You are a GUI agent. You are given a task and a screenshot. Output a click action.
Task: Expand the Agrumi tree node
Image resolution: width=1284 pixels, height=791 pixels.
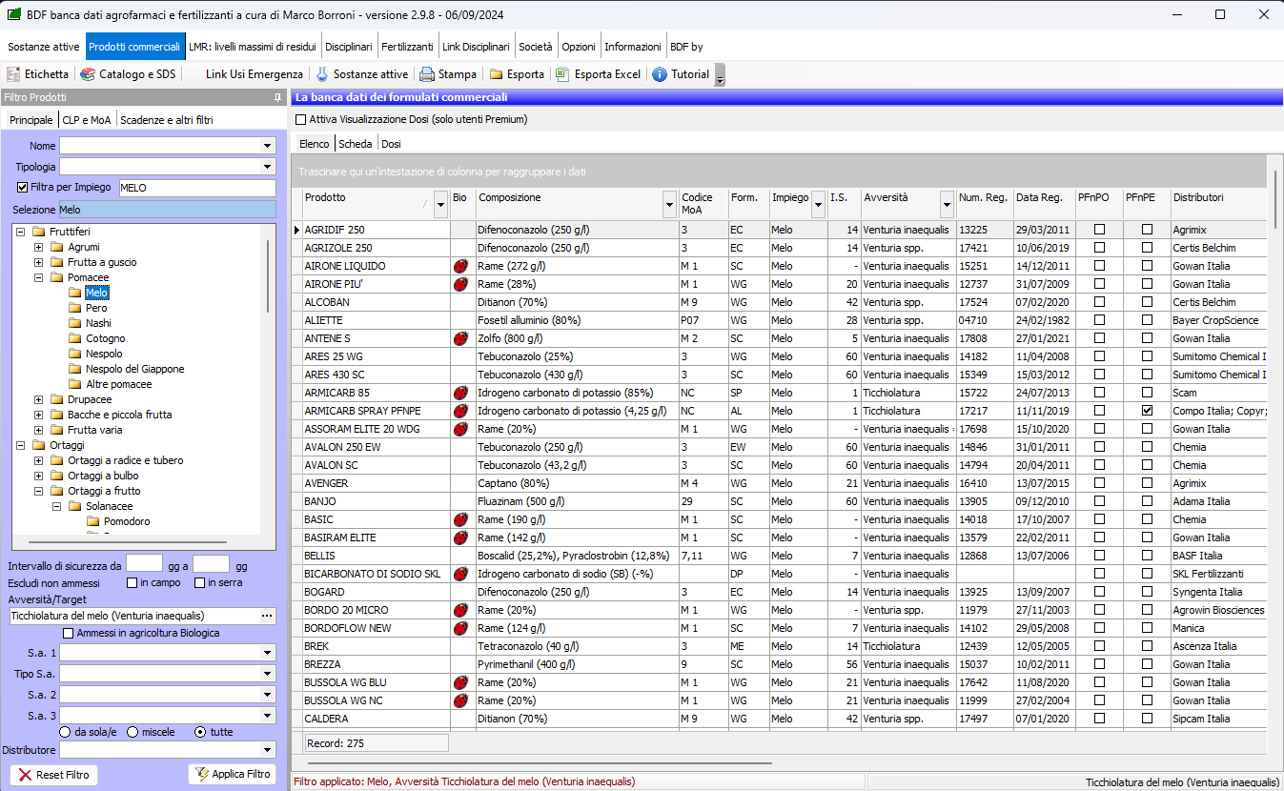[x=39, y=247]
